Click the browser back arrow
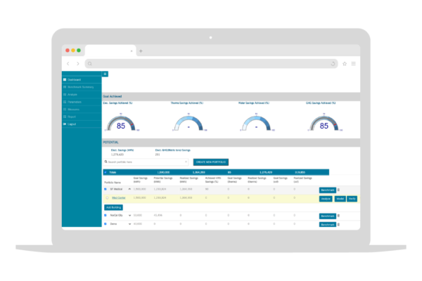This screenshot has height=281, width=422. (68, 63)
